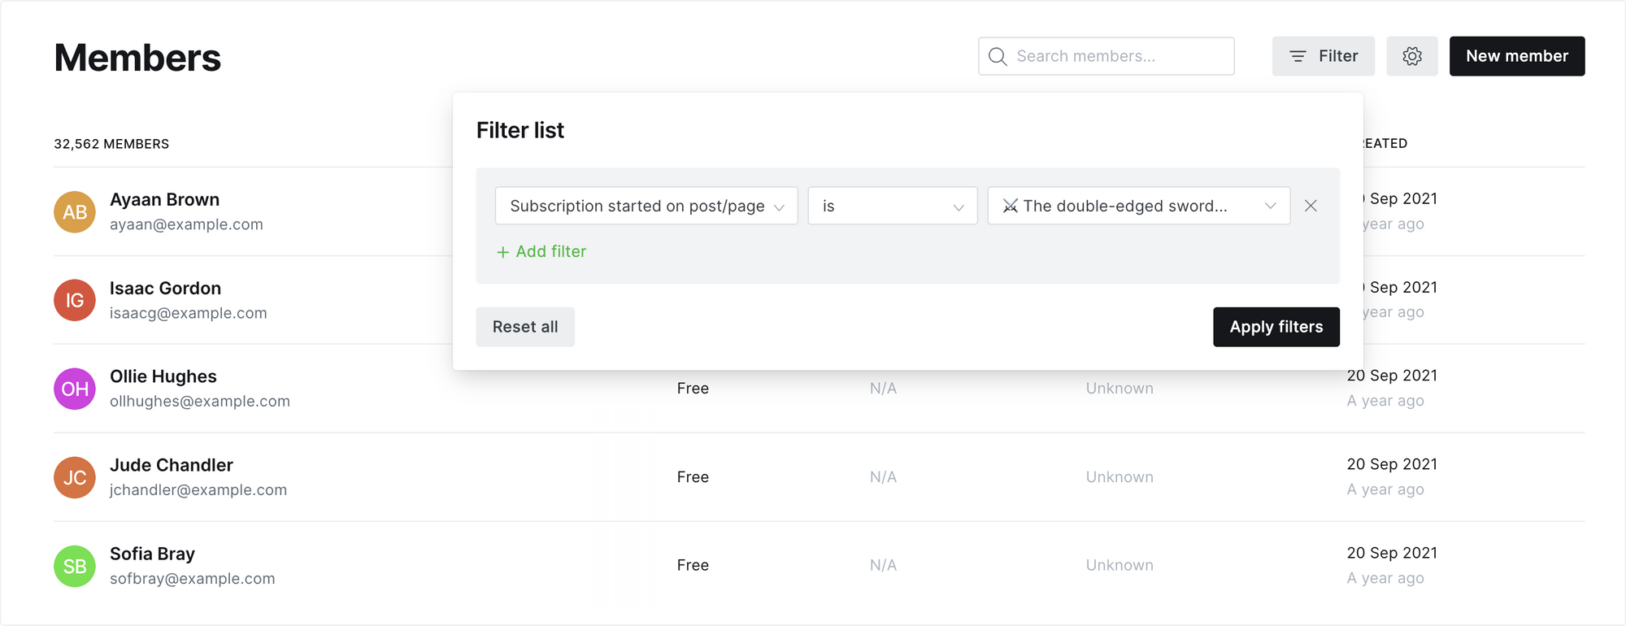
Task: Open the members settings gear icon
Action: (1412, 56)
